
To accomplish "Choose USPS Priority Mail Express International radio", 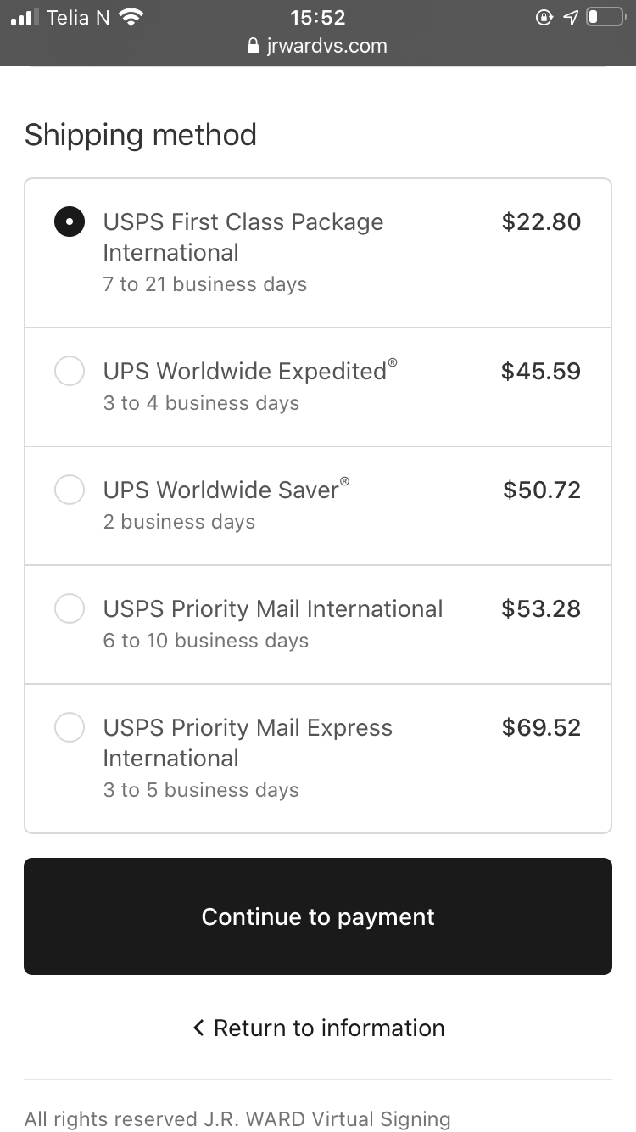I will (70, 727).
